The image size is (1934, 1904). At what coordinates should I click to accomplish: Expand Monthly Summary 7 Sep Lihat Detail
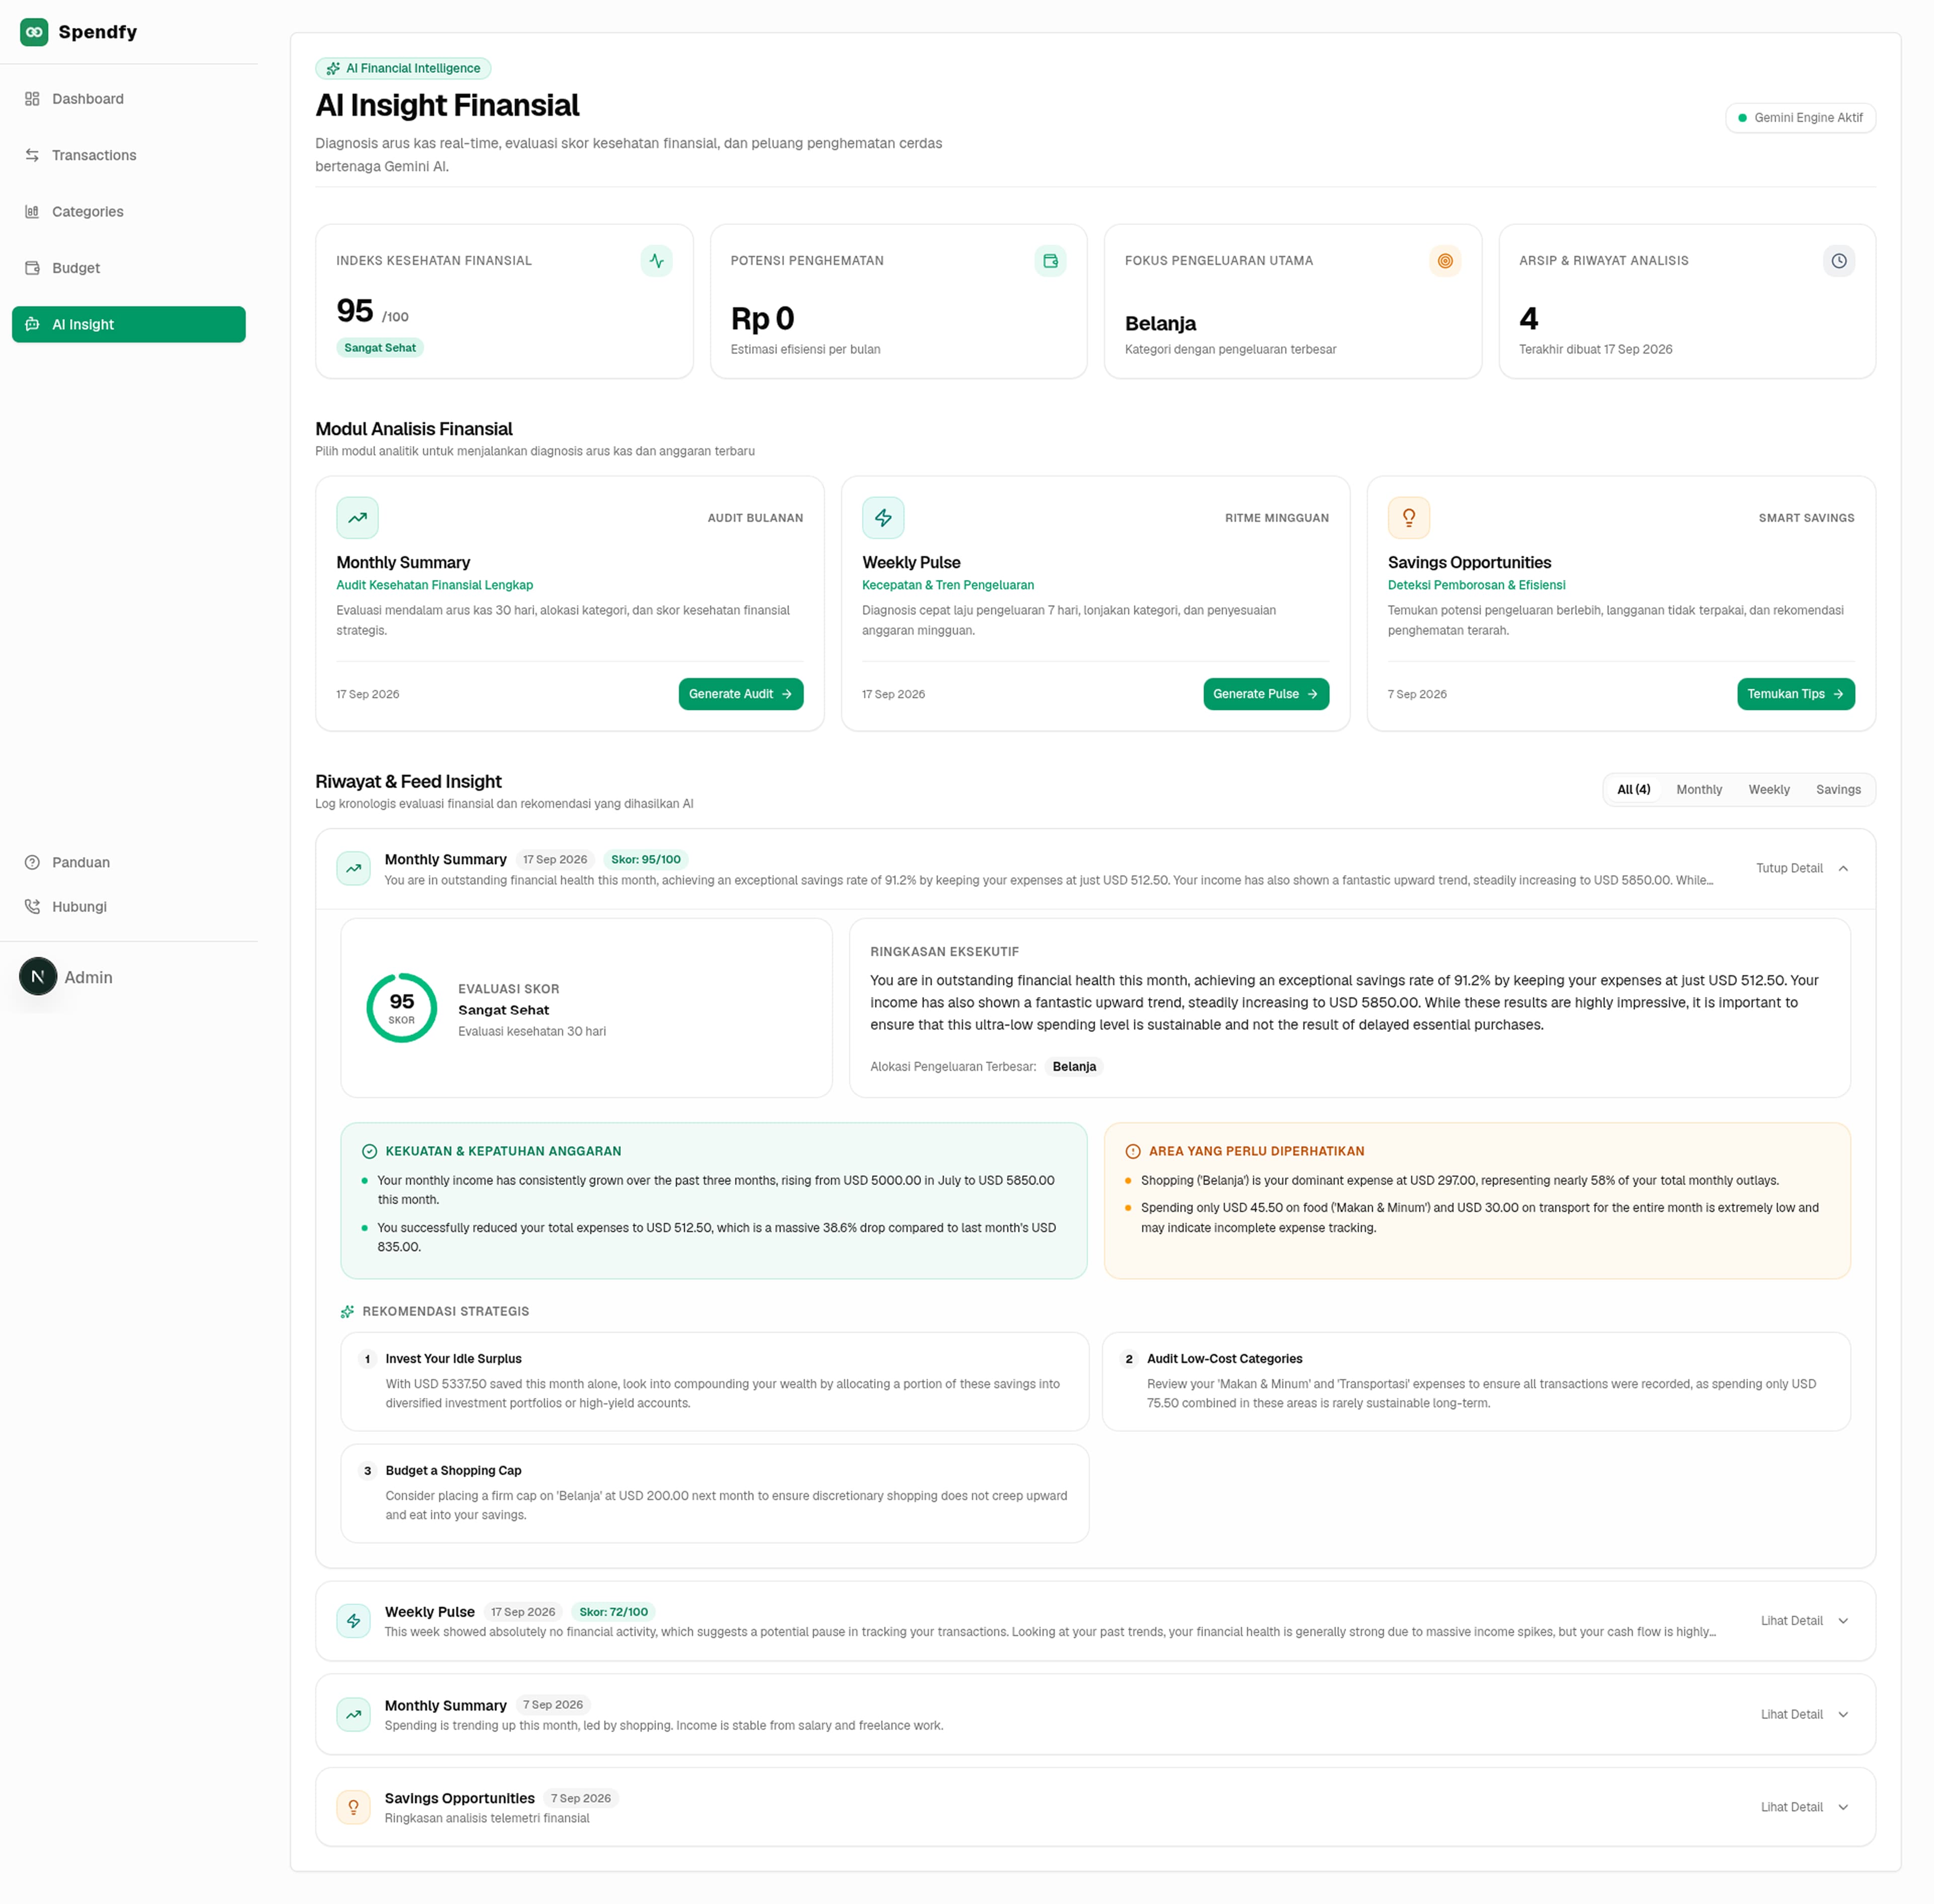[x=1805, y=1715]
